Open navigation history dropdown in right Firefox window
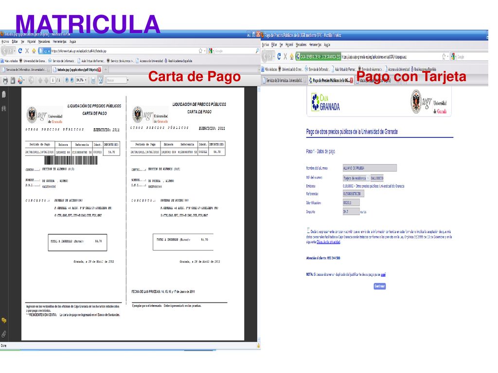The width and height of the screenshot is (498, 373). coord(274,56)
